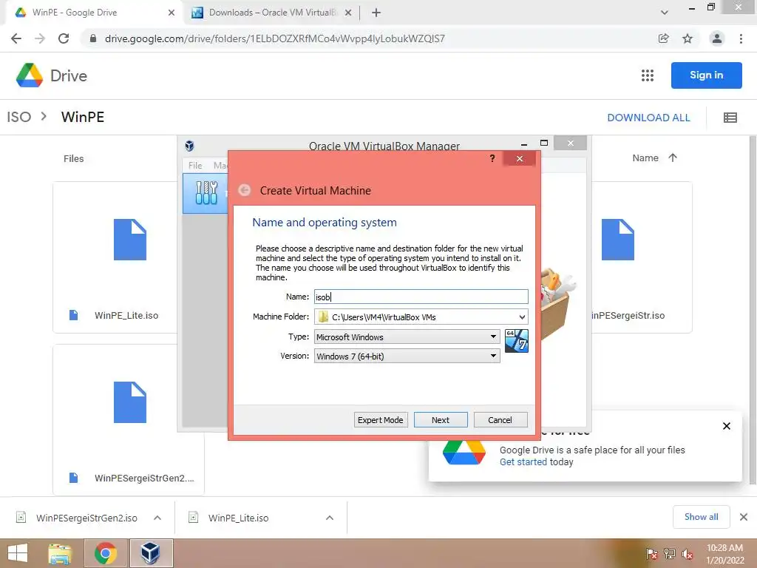Viewport: 757px width, 568px height.
Task: Open the Type dropdown showing Microsoft Windows
Action: [407, 337]
